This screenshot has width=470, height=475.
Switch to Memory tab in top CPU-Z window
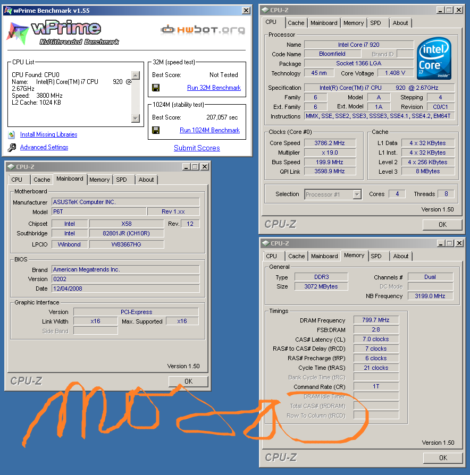(x=354, y=23)
